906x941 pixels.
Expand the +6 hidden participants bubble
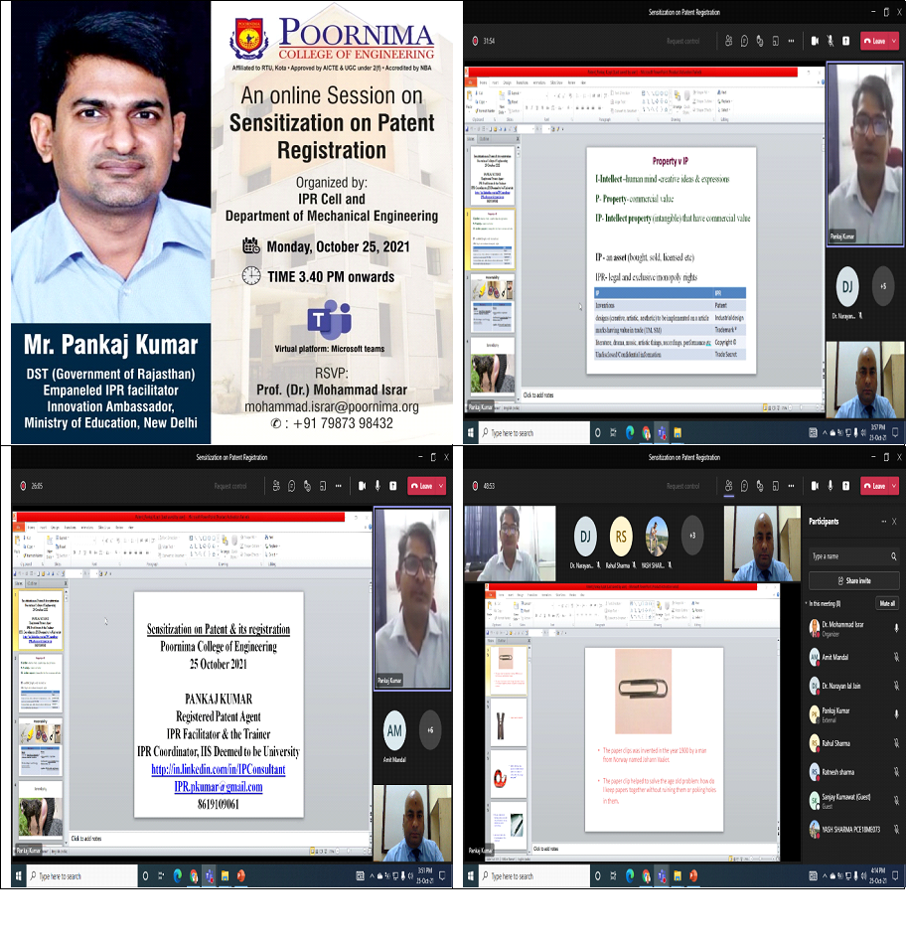[430, 729]
